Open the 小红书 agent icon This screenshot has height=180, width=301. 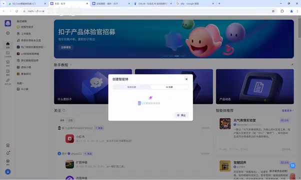pyautogui.click(x=69, y=138)
